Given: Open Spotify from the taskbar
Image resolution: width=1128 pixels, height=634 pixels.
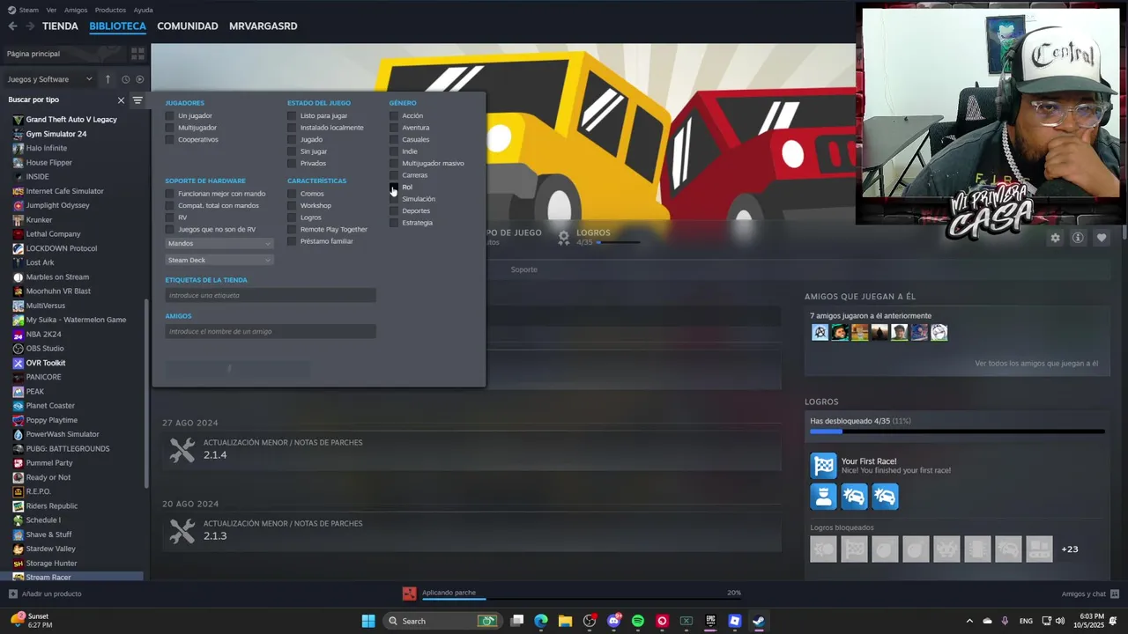Looking at the screenshot, I should tap(638, 621).
